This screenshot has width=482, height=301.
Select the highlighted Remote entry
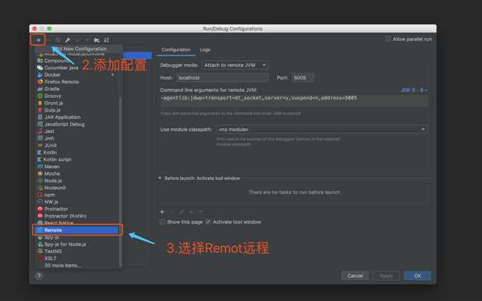point(77,230)
